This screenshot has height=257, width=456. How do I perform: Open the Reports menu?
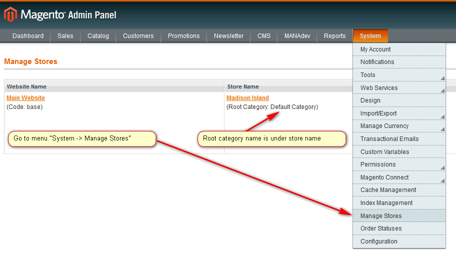click(334, 36)
